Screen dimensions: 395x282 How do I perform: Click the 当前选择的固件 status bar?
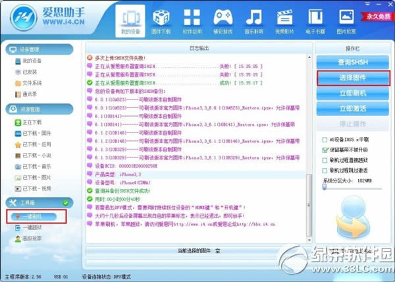[199, 251]
